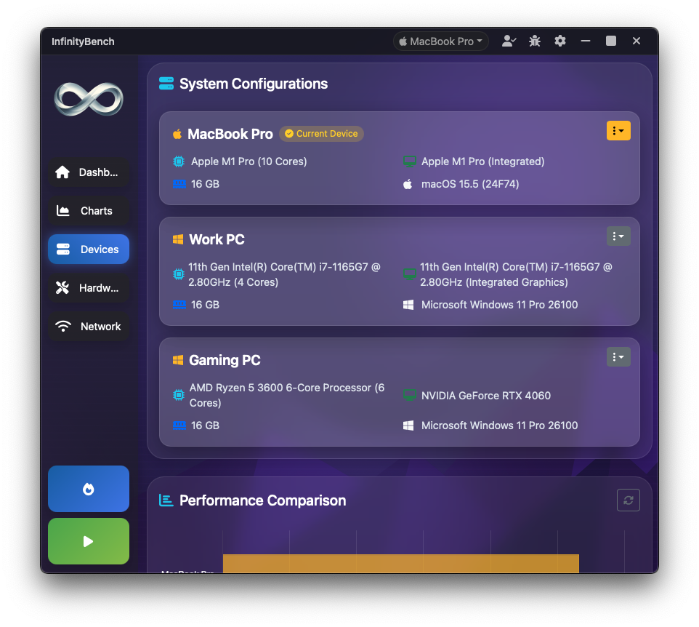Image resolution: width=699 pixels, height=627 pixels.
Task: Open the Hardware sidebar section
Action: coord(89,288)
